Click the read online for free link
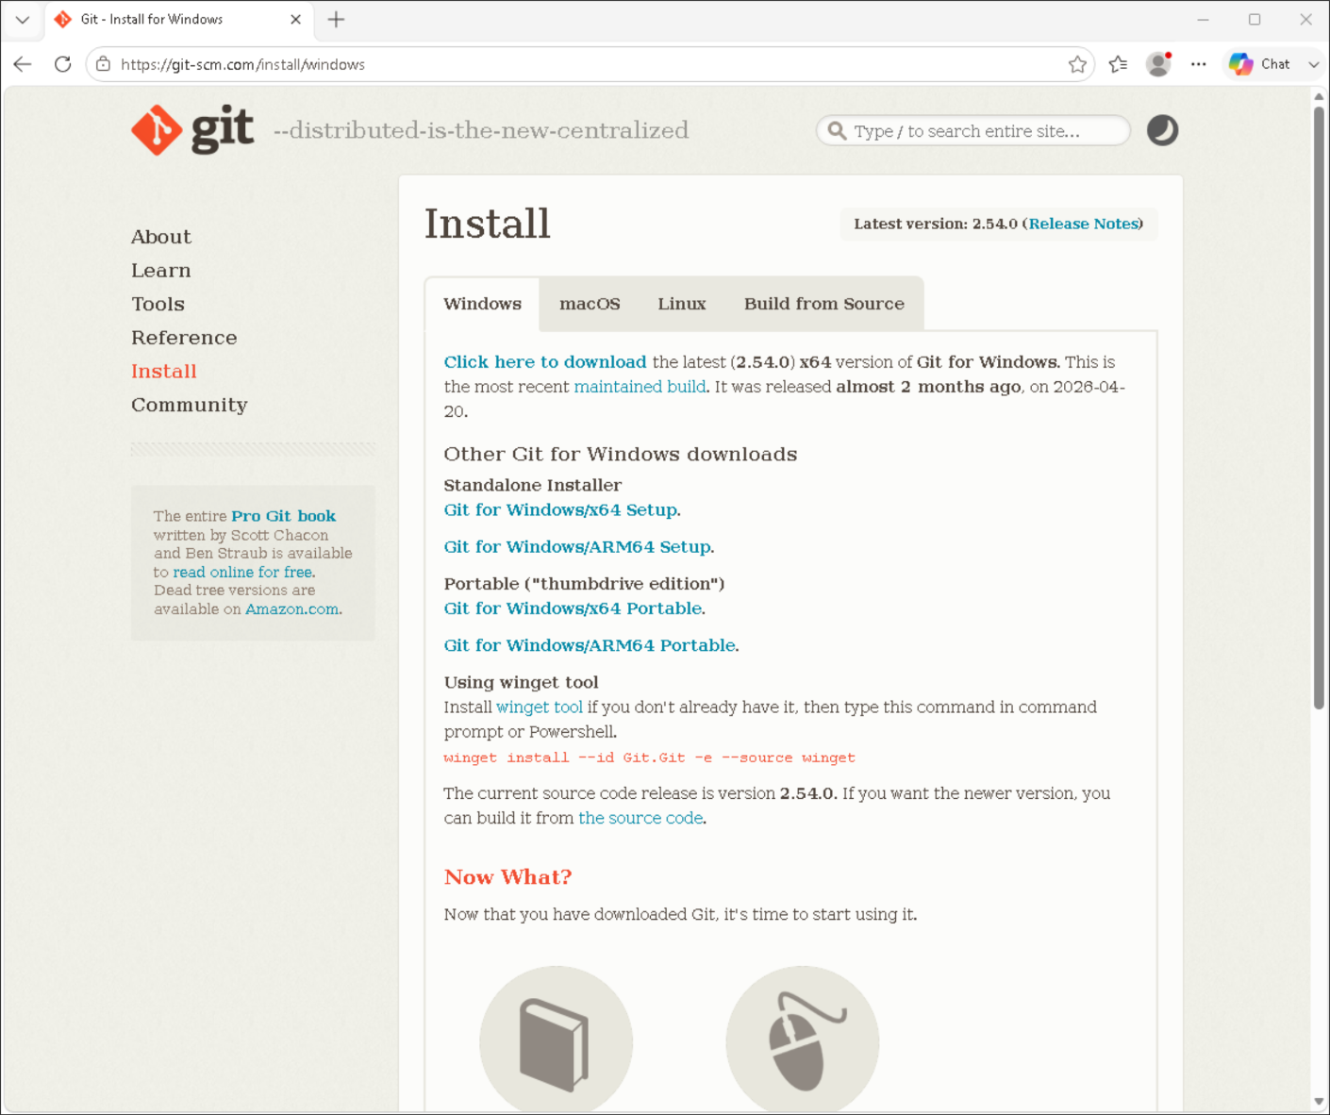The image size is (1330, 1115). point(242,572)
